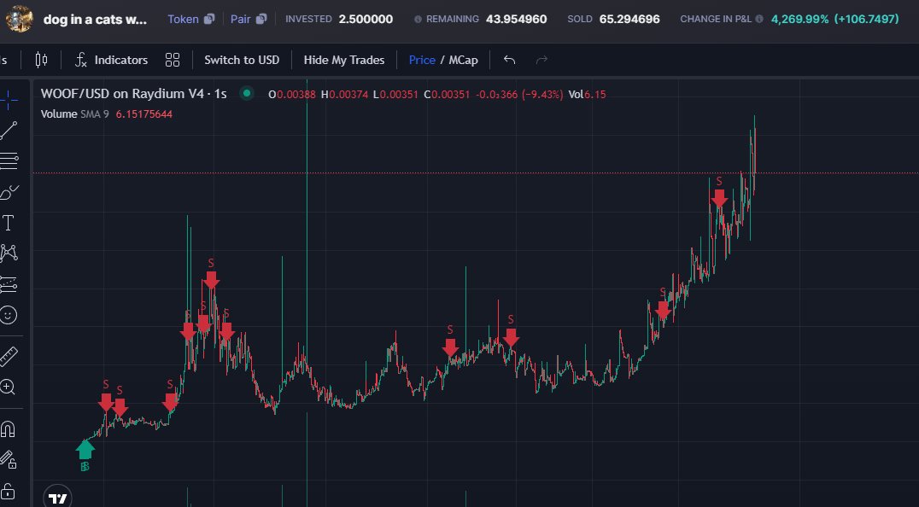The width and height of the screenshot is (919, 507).
Task: Click the Volume SMA 9 indicator label
Action: [x=74, y=114]
